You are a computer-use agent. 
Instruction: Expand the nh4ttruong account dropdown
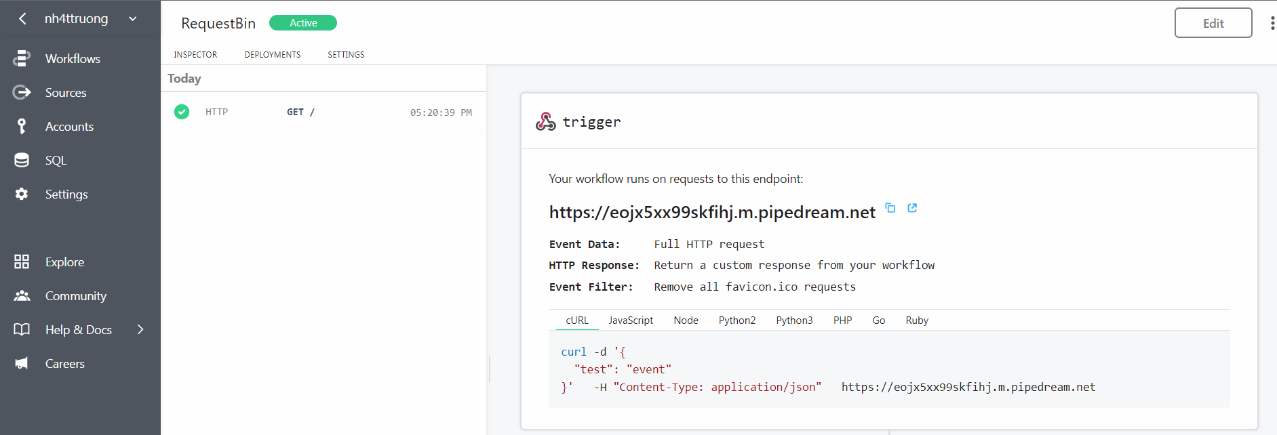[133, 19]
